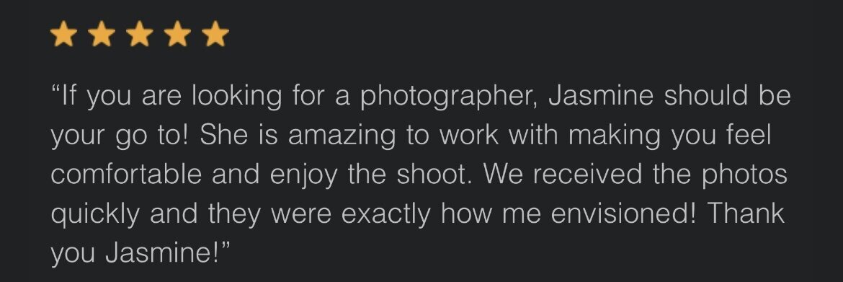Tap the fourth gold rating star
The height and width of the screenshot is (282, 843).
click(x=177, y=35)
